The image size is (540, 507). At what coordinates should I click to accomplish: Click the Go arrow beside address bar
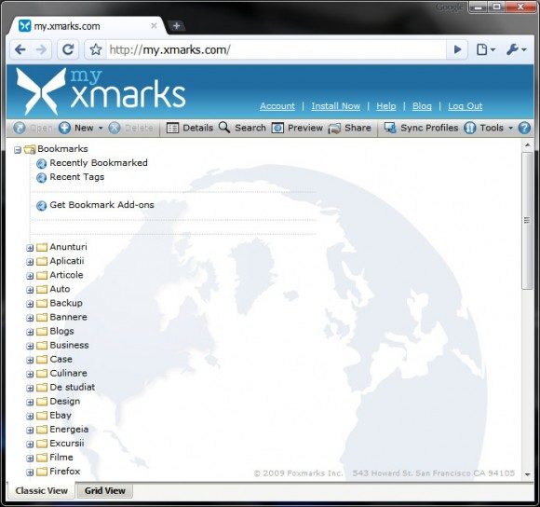(457, 50)
